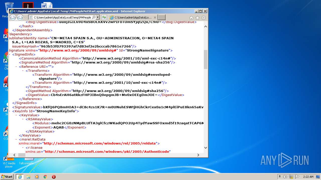
Task: Click the vertical scrollbar thumb
Action: (206, 59)
